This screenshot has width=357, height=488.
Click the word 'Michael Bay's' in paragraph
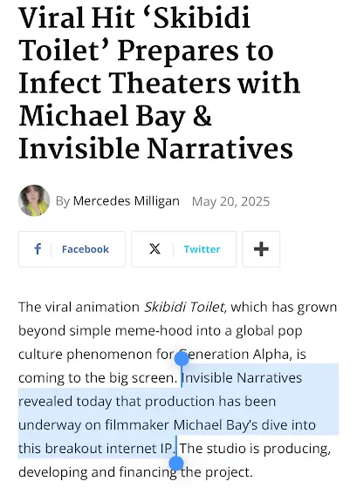[216, 425]
